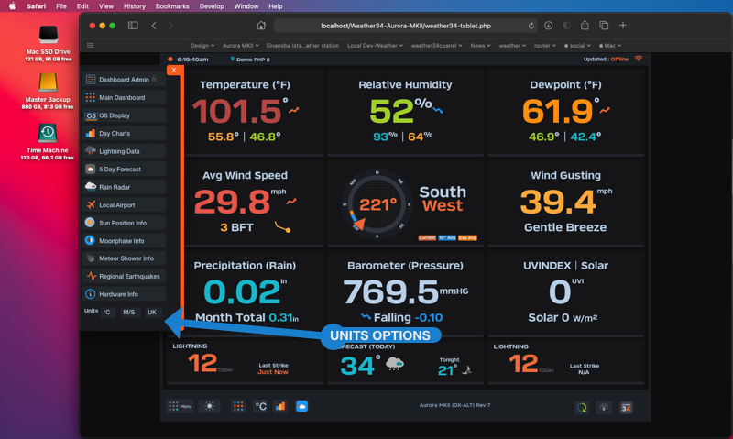
Task: Open Day Charts from sidebar
Action: pos(124,133)
